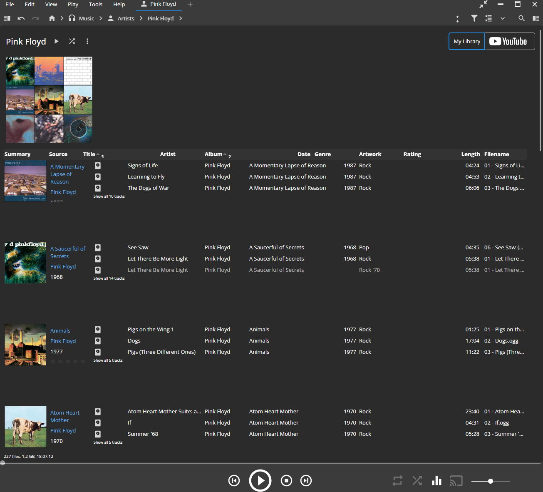Toggle the left panel layout icon
This screenshot has width=543, height=492.
pos(7,18)
